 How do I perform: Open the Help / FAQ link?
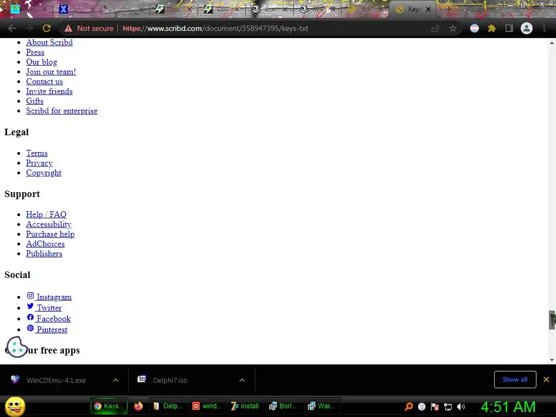46,214
